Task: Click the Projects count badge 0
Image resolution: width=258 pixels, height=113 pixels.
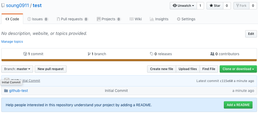Action: coord(119,19)
